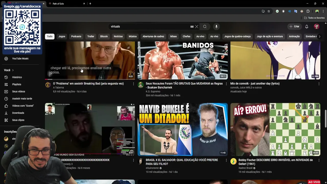Open the Bobby Fischer chess thumbnail
The width and height of the screenshot is (327, 184).
[275, 130]
